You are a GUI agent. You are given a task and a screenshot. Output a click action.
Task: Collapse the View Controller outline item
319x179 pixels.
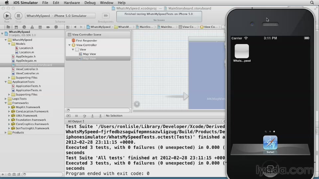pos(69,45)
